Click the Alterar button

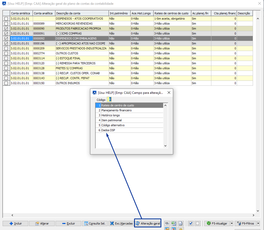[x=42, y=223]
